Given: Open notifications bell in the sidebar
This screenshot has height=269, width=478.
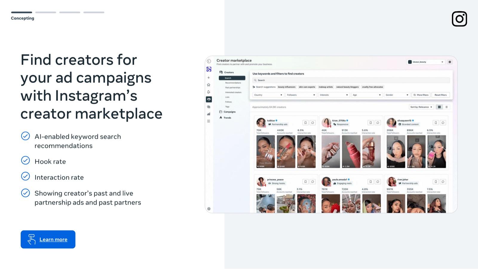Looking at the screenshot, I should click(209, 92).
